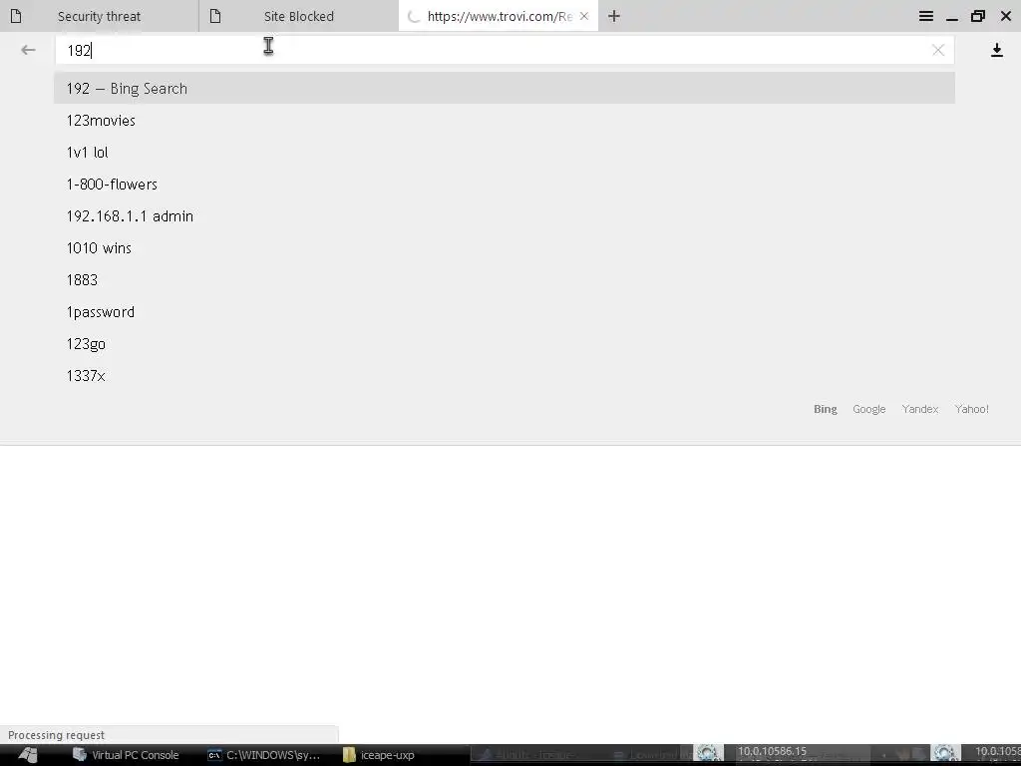Viewport: 1021px width, 766px height.
Task: Close the trovi.com tab
Action: pyautogui.click(x=584, y=16)
